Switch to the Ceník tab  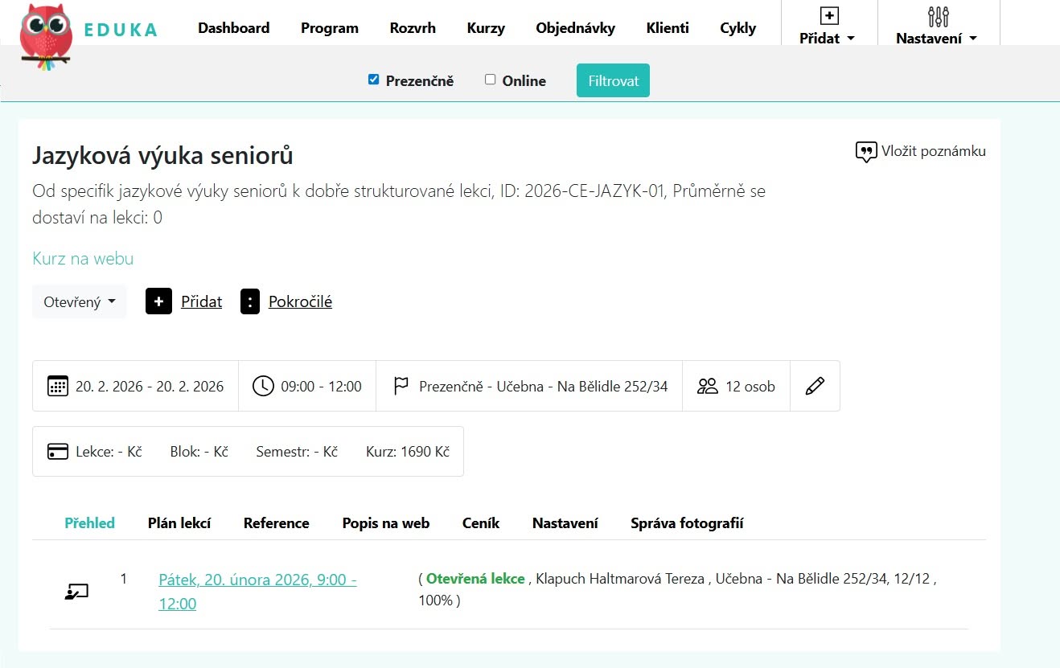point(481,523)
